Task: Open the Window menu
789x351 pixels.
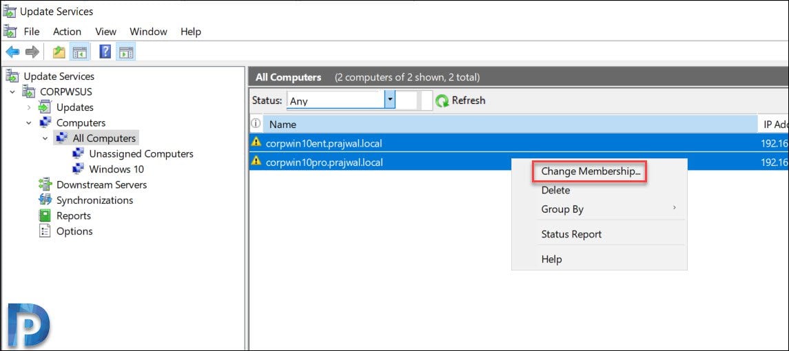Action: click(x=148, y=32)
